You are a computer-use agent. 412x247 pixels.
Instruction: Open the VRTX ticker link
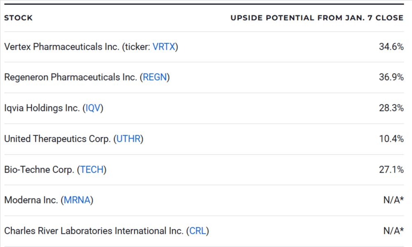[x=164, y=47]
